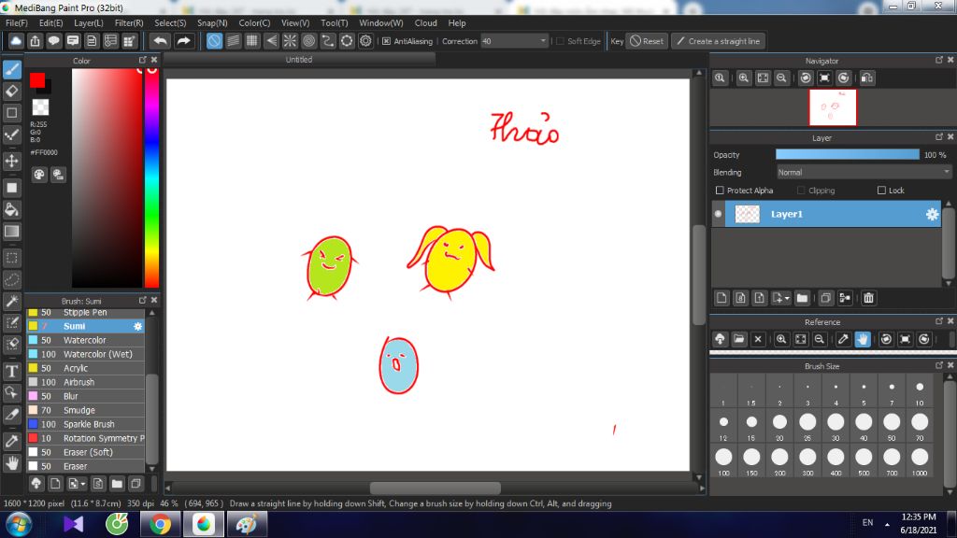The image size is (957, 538).
Task: Open reference image folder icon
Action: [738, 339]
